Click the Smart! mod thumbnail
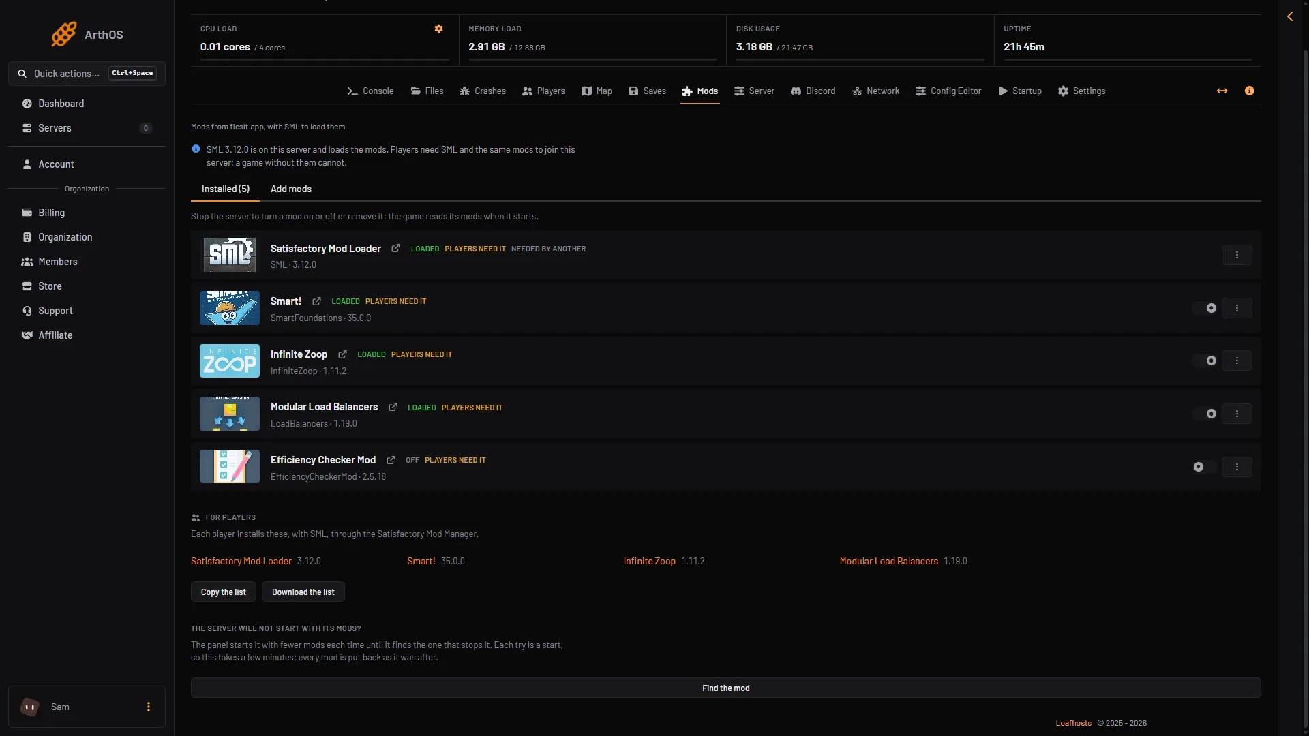The height and width of the screenshot is (736, 1309). pos(230,308)
